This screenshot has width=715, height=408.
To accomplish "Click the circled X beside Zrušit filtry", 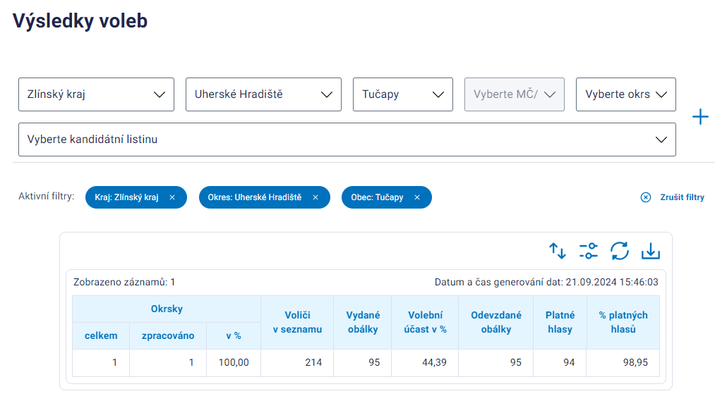I will tap(646, 197).
